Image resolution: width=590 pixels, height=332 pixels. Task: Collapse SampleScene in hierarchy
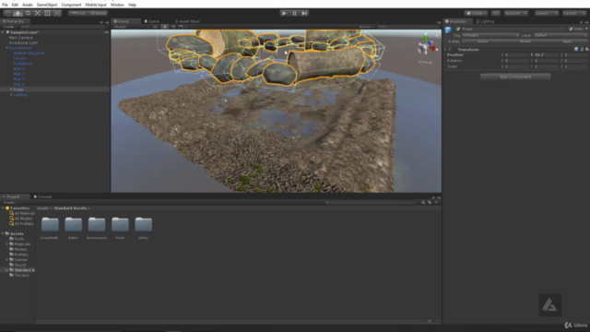point(3,32)
